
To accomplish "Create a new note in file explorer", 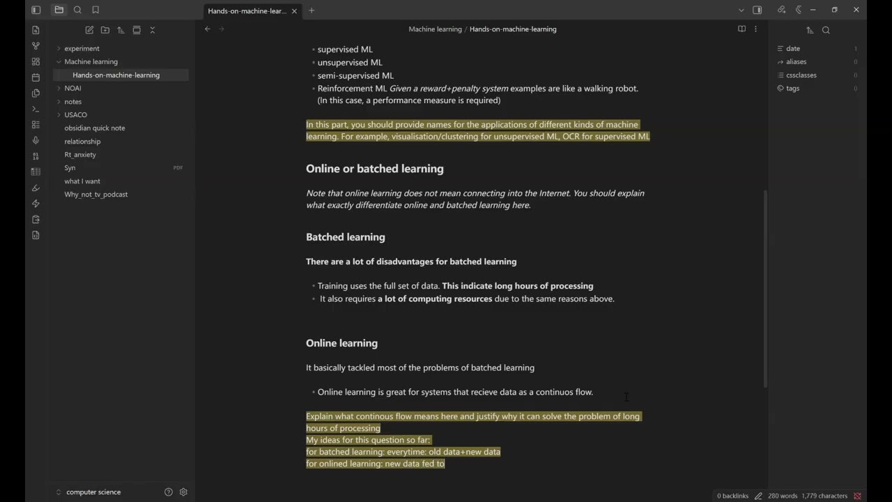I will click(89, 30).
